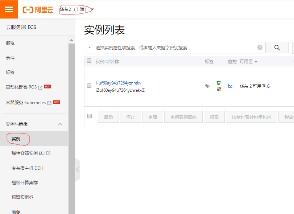Click the 标签 column header
The height and width of the screenshot is (214, 294).
click(209, 62)
